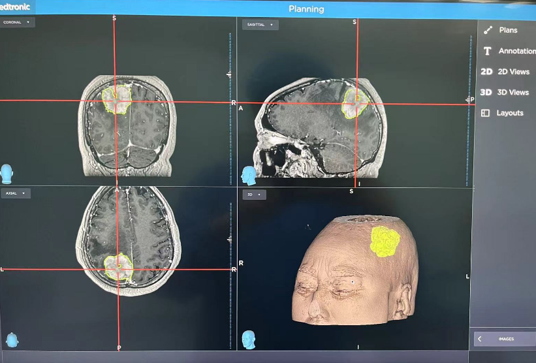The image size is (536, 363).
Task: Click the coronal view slice slider
Action: pos(229,75)
